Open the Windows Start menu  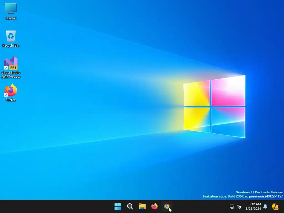click(118, 206)
